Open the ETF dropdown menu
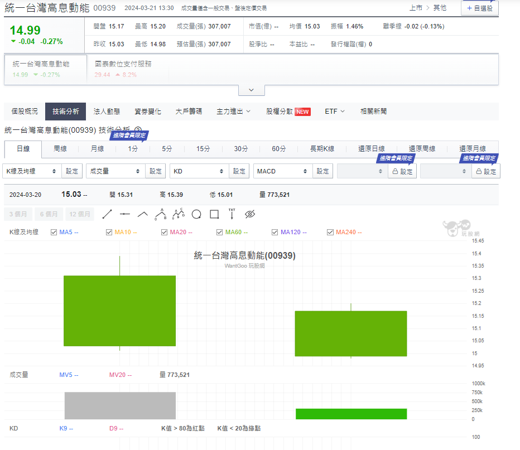This screenshot has width=520, height=450. coord(335,112)
